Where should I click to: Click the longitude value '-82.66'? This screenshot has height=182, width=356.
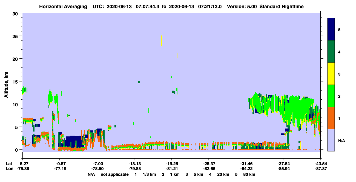(x=208, y=169)
